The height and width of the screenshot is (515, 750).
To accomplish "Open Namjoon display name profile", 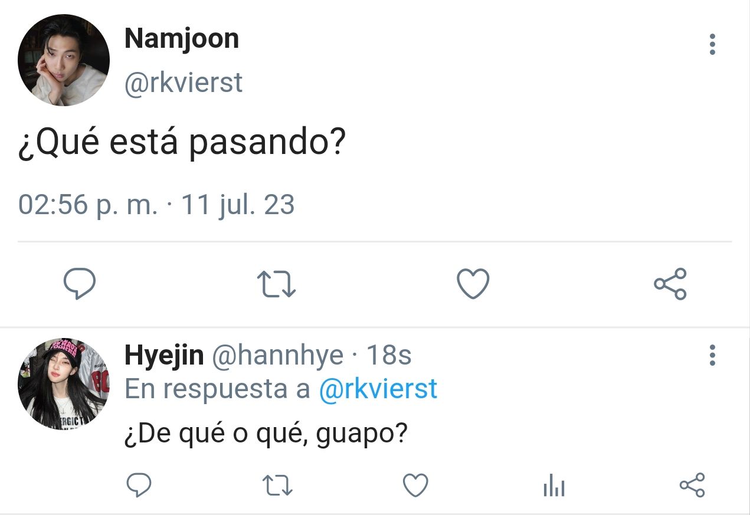I will (x=182, y=39).
